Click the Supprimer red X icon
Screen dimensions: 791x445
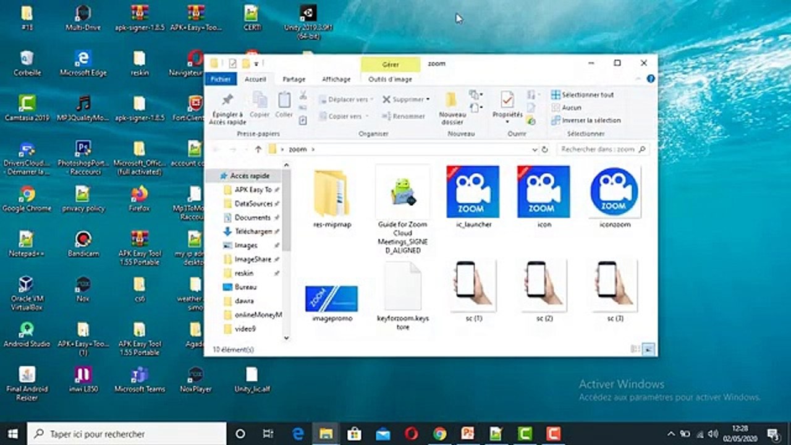point(386,99)
